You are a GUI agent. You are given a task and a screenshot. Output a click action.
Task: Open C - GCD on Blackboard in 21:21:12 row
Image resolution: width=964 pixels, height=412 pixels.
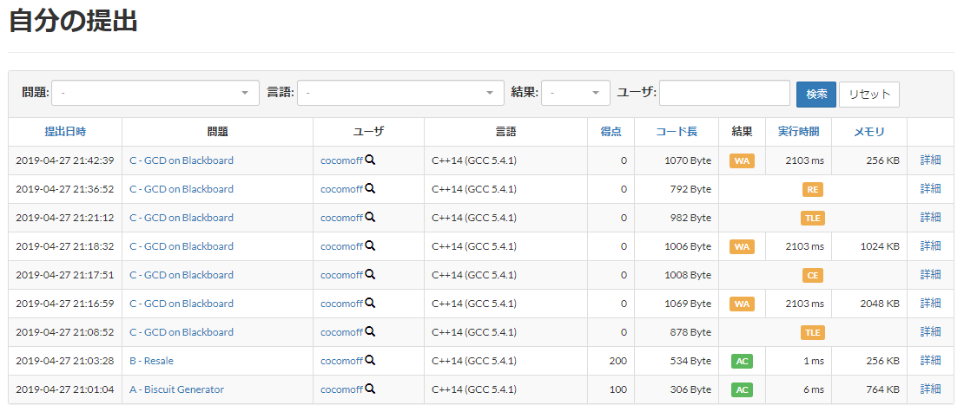[x=182, y=218]
